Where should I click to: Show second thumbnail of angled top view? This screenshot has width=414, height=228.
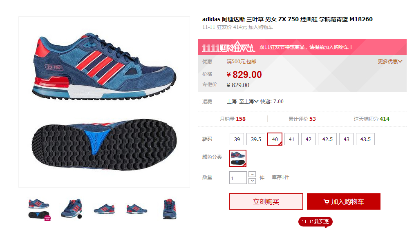(x=72, y=209)
